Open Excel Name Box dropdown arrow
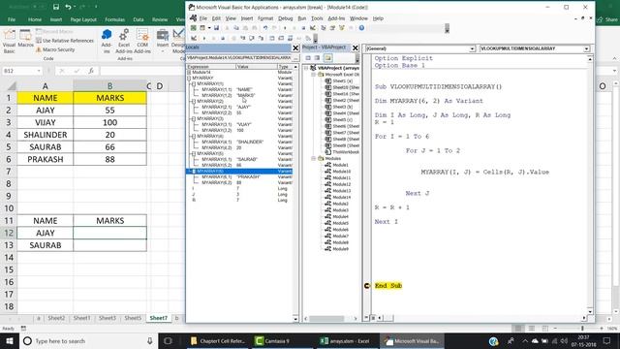 point(39,71)
